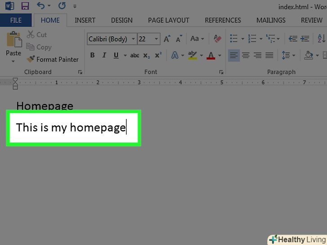Decrease the paragraph indent
This screenshot has width=327, height=245.
click(x=293, y=39)
